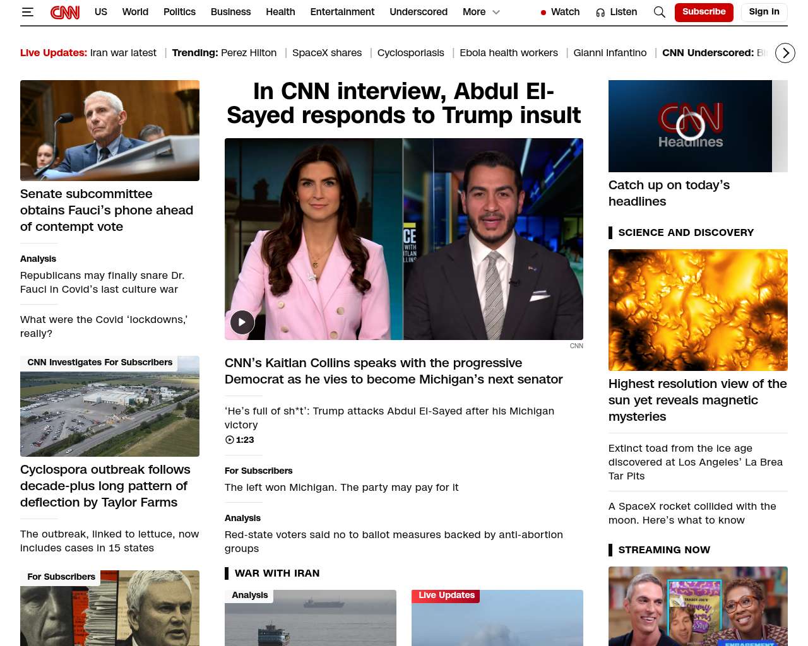The height and width of the screenshot is (646, 808).
Task: Open 'He's full of sh*t' Trump attack video link
Action: [x=389, y=418]
